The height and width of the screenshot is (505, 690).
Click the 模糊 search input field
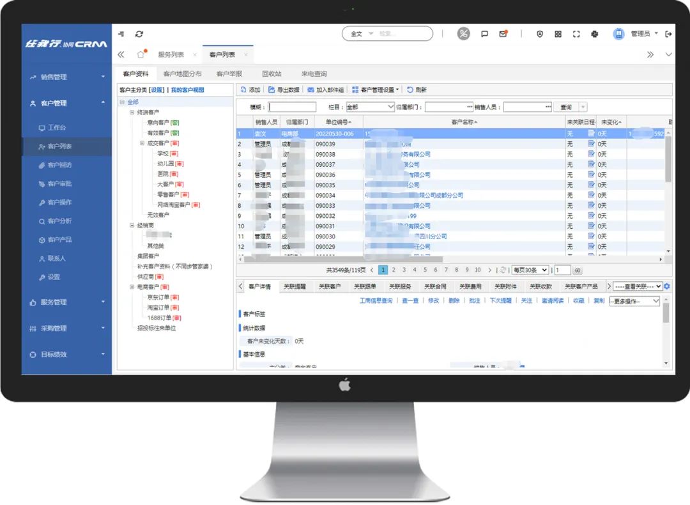pyautogui.click(x=292, y=107)
